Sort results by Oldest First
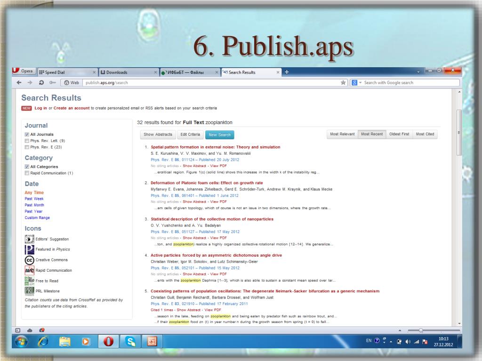Viewport: 482px width, 361px height. (399, 134)
